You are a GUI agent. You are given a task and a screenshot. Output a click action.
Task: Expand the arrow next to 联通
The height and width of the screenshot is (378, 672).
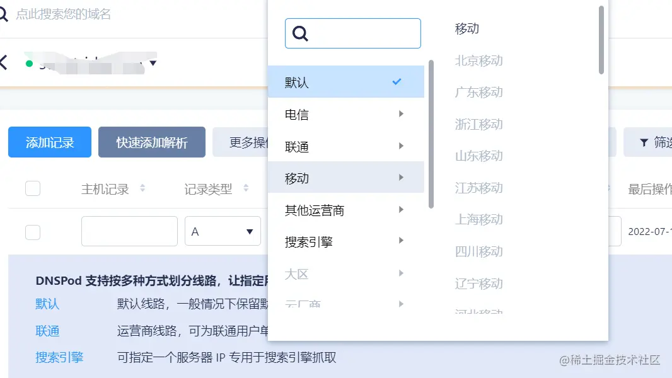[x=401, y=146]
